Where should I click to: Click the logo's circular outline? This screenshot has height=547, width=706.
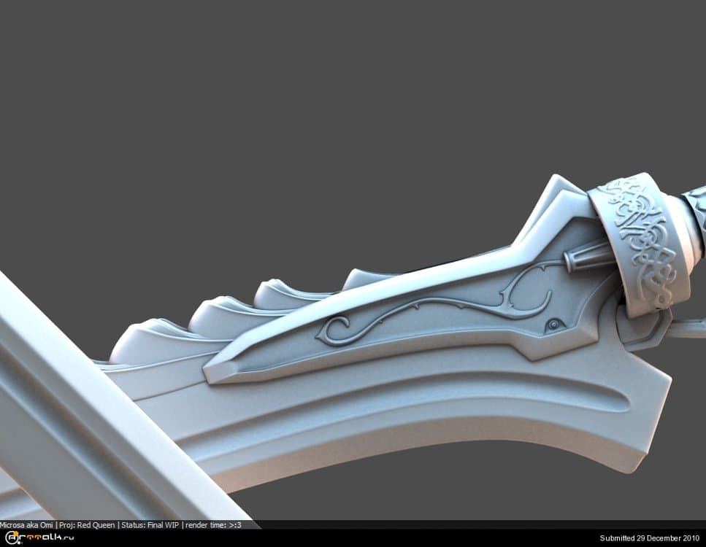click(5, 538)
